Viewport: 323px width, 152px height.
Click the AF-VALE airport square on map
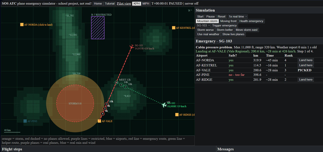99,121
